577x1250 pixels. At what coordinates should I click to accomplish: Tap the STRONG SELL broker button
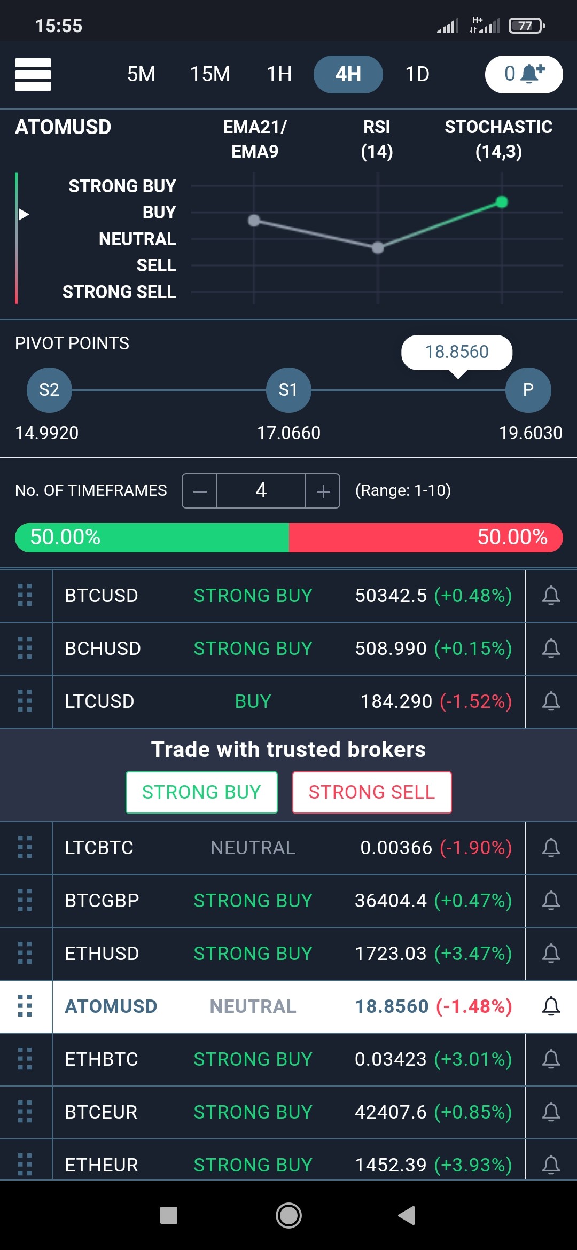pyautogui.click(x=372, y=792)
